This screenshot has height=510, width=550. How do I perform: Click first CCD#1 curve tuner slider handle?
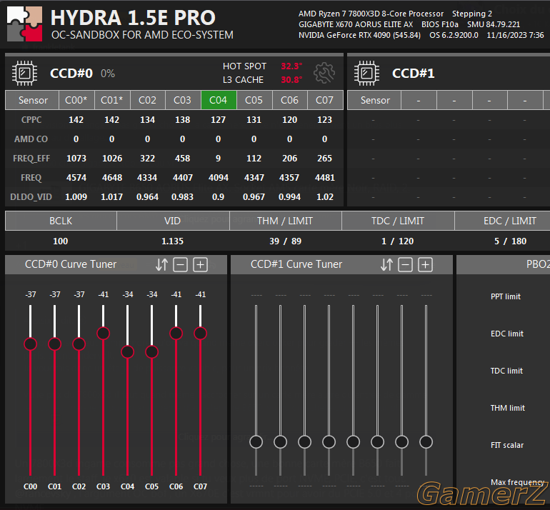(256, 441)
